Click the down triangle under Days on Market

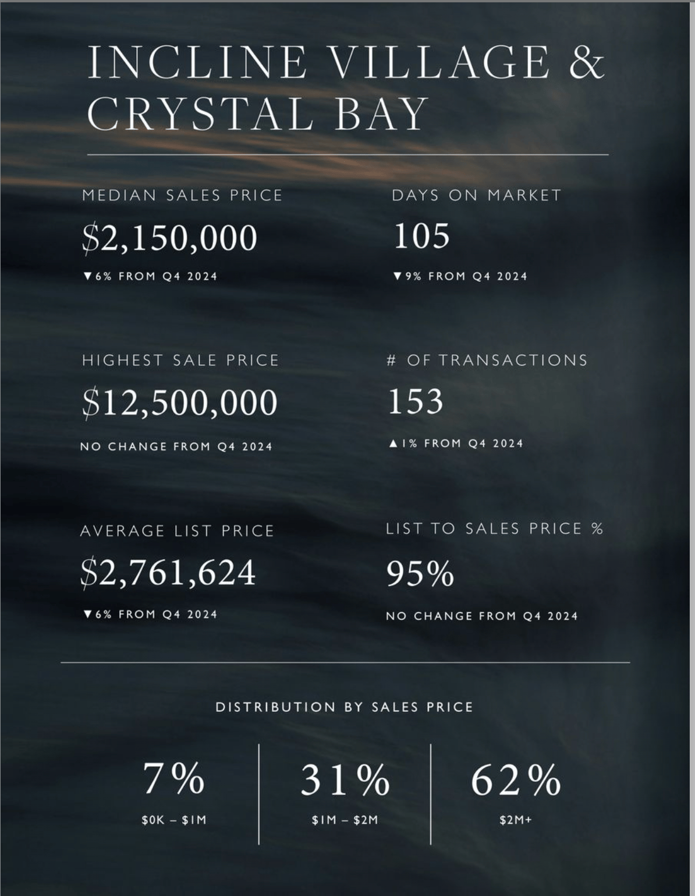click(x=397, y=276)
